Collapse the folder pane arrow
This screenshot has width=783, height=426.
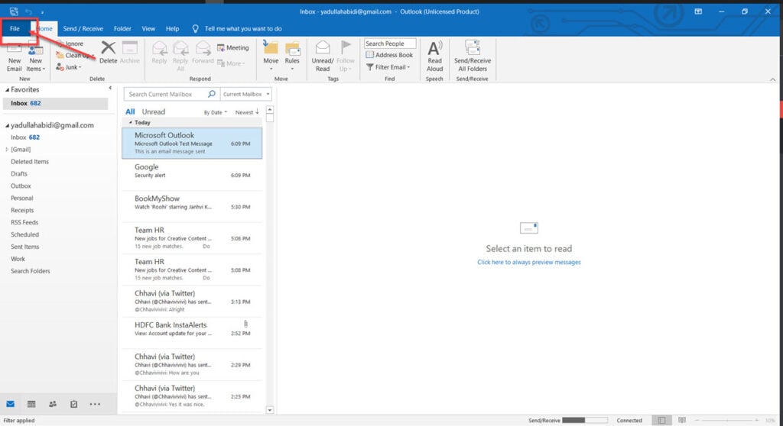(110, 88)
